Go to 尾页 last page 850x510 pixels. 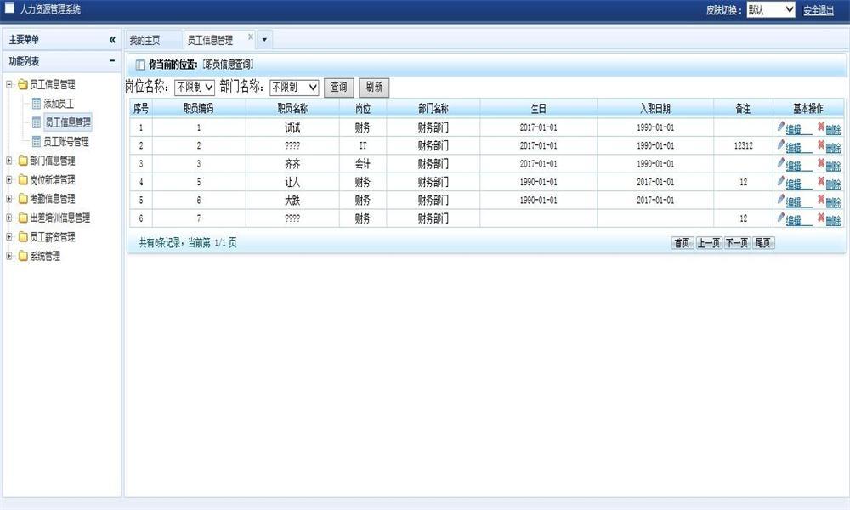click(763, 243)
